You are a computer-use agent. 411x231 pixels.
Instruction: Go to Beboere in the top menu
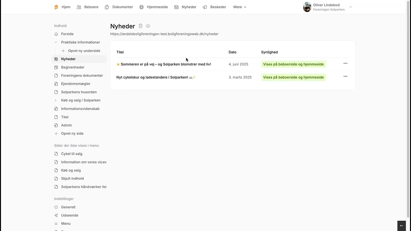click(x=88, y=7)
